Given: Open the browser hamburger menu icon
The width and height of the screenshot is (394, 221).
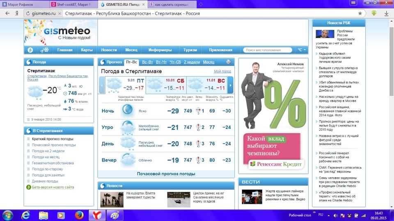Looking at the screenshot, I should click(x=353, y=2).
